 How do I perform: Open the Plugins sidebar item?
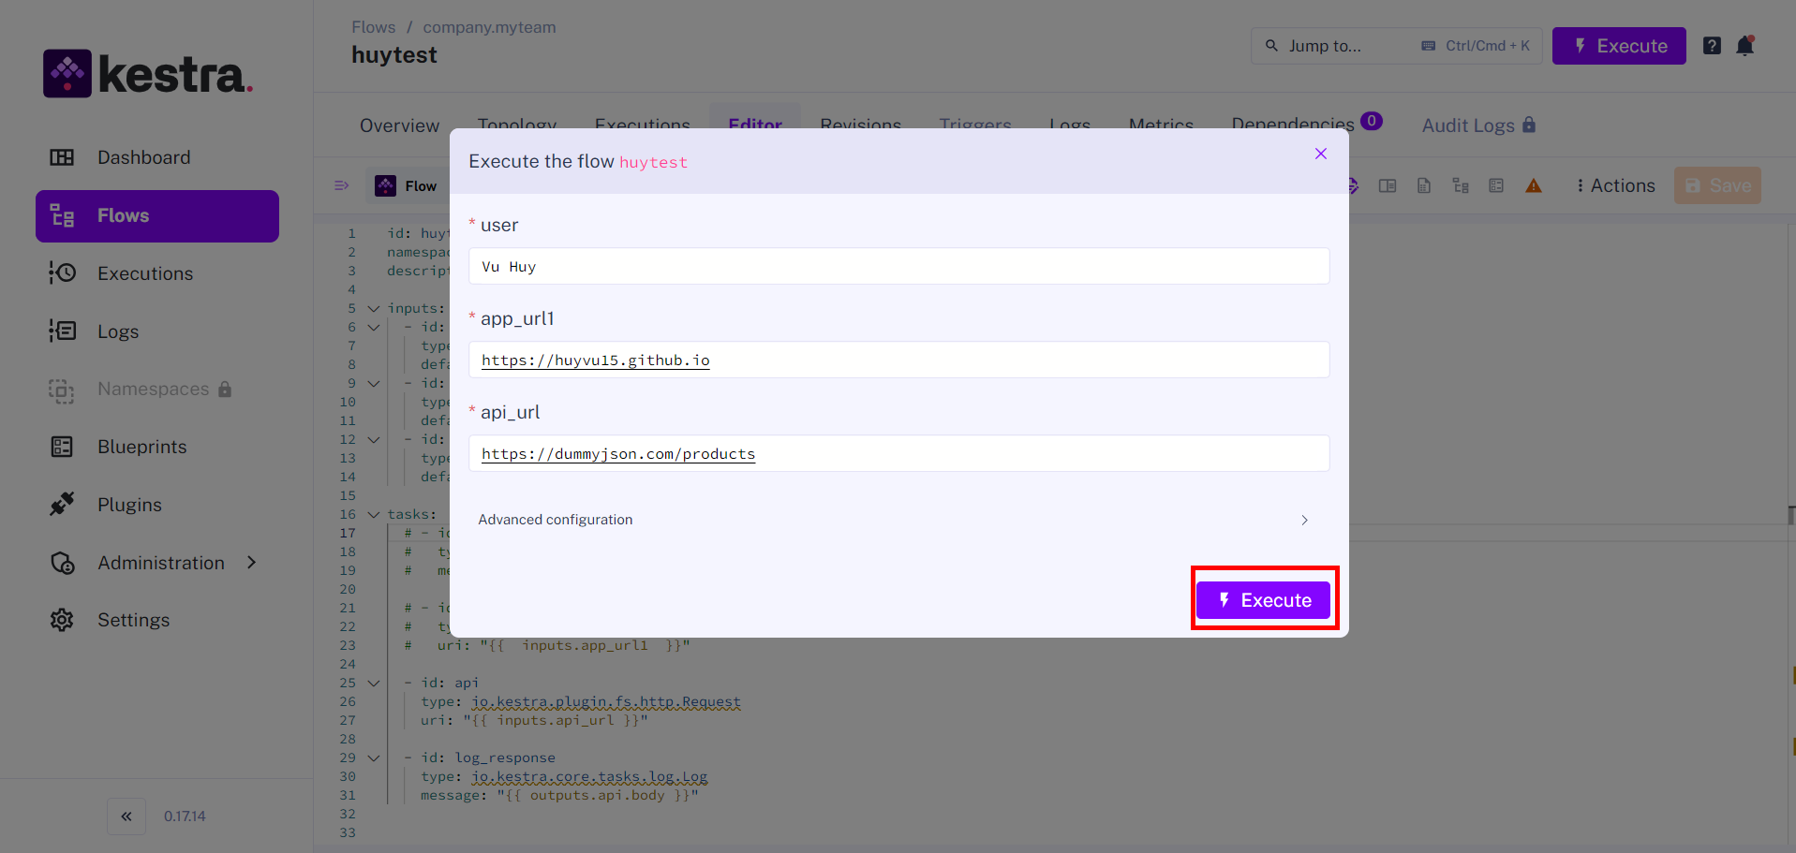click(x=129, y=505)
